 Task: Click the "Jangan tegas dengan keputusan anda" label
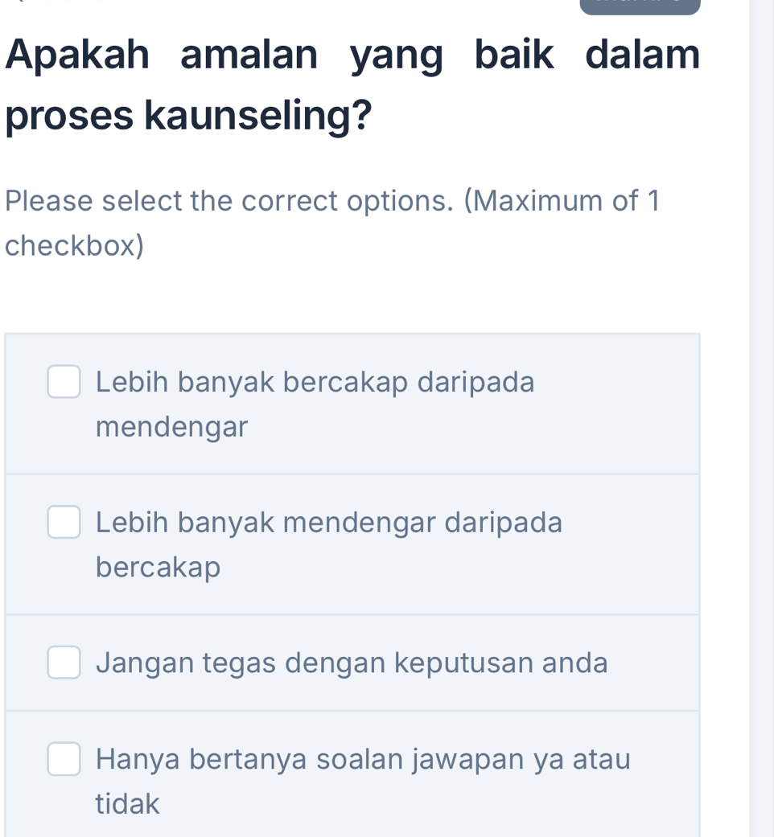coord(352,663)
